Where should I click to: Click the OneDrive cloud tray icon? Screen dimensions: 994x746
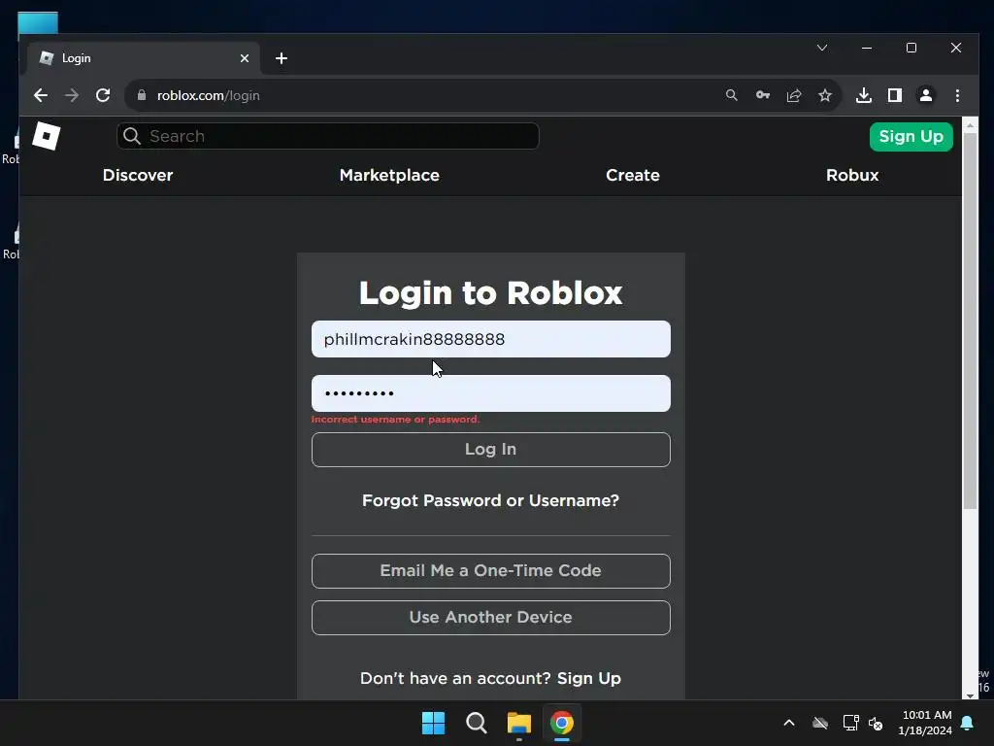point(820,723)
